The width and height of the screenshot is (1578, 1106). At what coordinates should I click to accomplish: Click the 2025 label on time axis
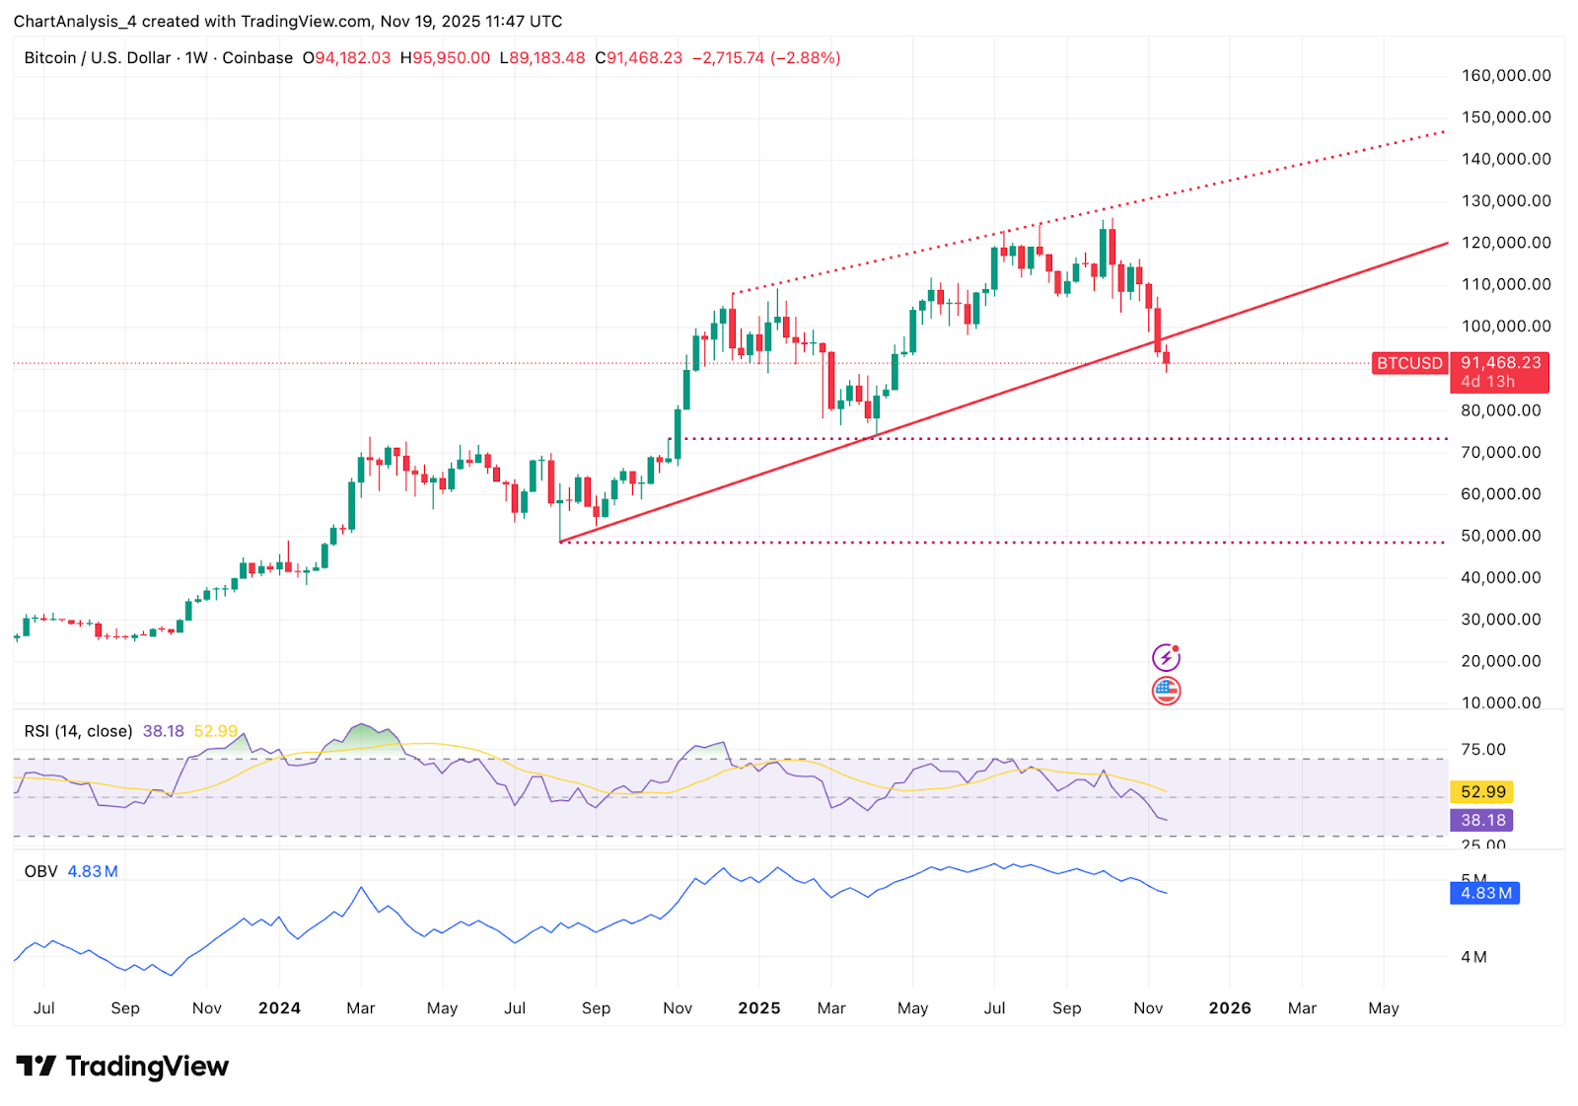coord(759,1007)
